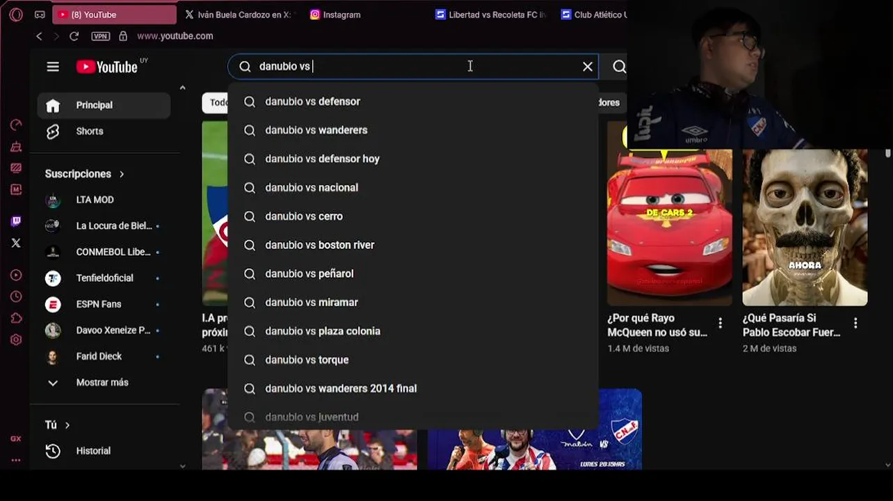Open Tenfieldoficial channel
Viewport: 893px width, 501px height.
coord(104,278)
